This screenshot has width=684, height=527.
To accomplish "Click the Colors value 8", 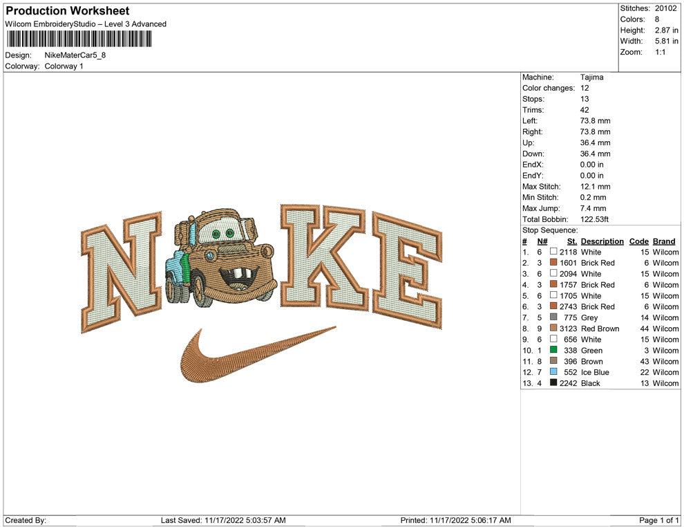I will click(657, 19).
